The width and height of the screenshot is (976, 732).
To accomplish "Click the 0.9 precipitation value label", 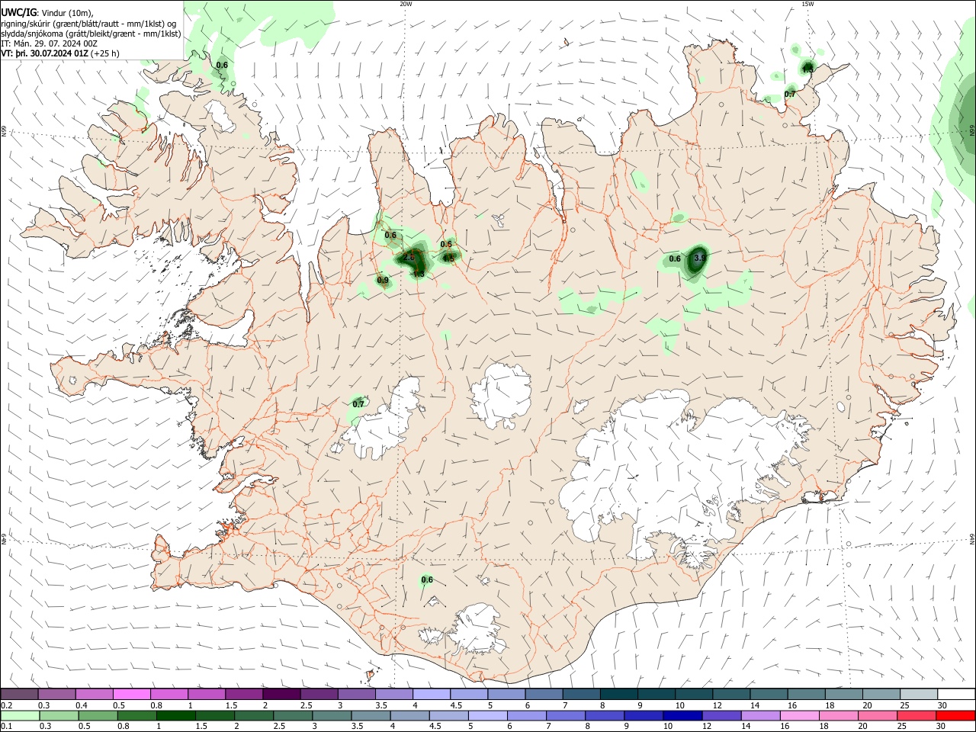I will (383, 281).
